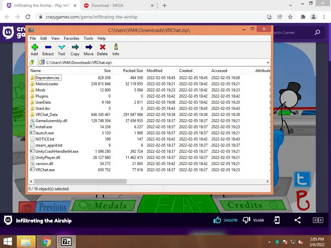Sort by the Packed Size column header

(x=128, y=71)
